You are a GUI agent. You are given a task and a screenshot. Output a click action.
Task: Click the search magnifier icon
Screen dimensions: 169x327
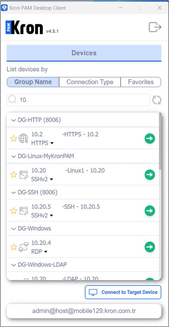click(x=12, y=100)
